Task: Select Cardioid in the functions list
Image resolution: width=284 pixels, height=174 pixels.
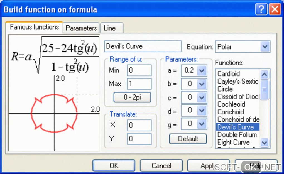Action: click(229, 74)
